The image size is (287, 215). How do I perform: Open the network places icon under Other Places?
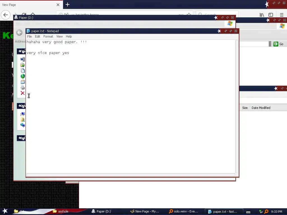(22, 125)
